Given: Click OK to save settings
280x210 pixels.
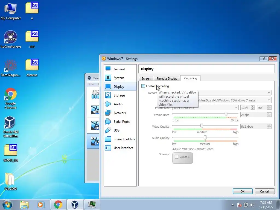Looking at the screenshot, I should coord(243,191).
